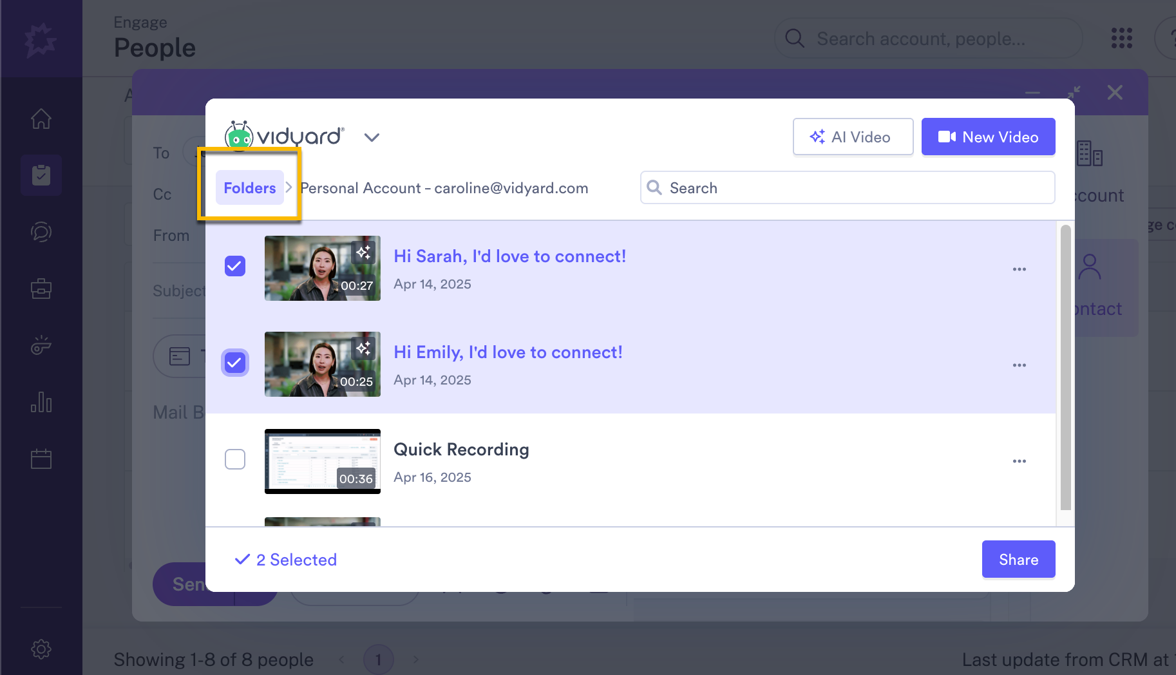The image size is (1176, 675).
Task: Click the contact person icon behind dialog
Action: pos(1090,267)
